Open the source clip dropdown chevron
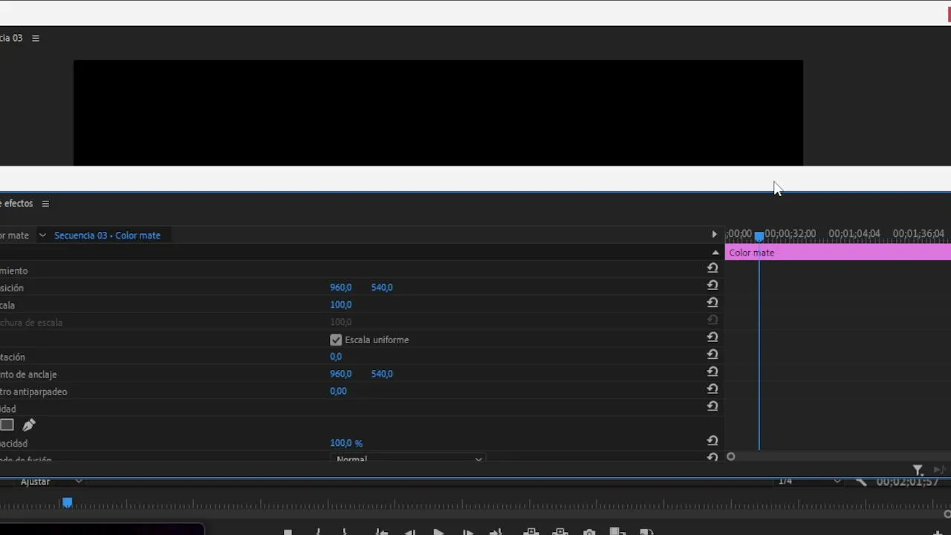Screen dimensions: 951x535 tap(42, 236)
